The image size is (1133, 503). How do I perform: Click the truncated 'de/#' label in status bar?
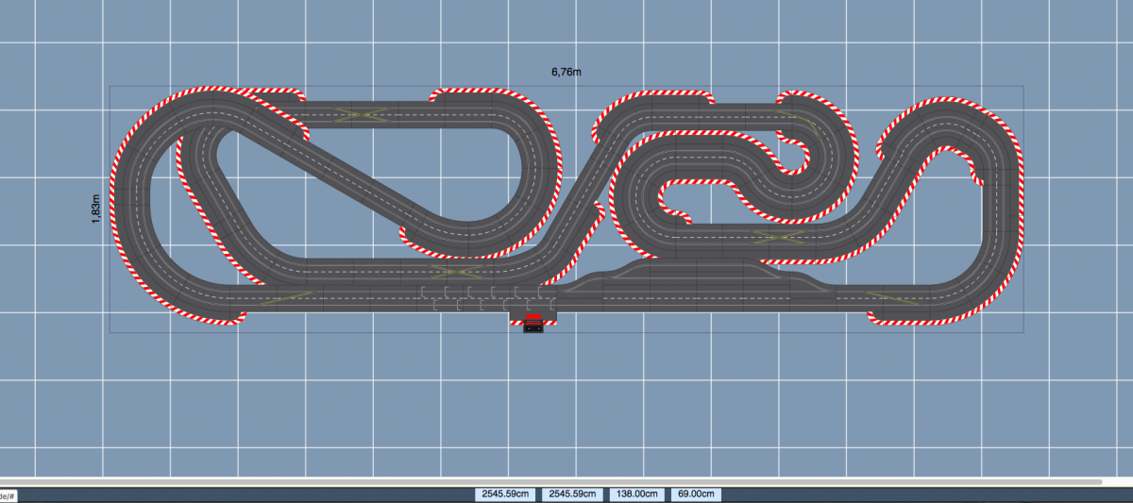tap(8, 495)
